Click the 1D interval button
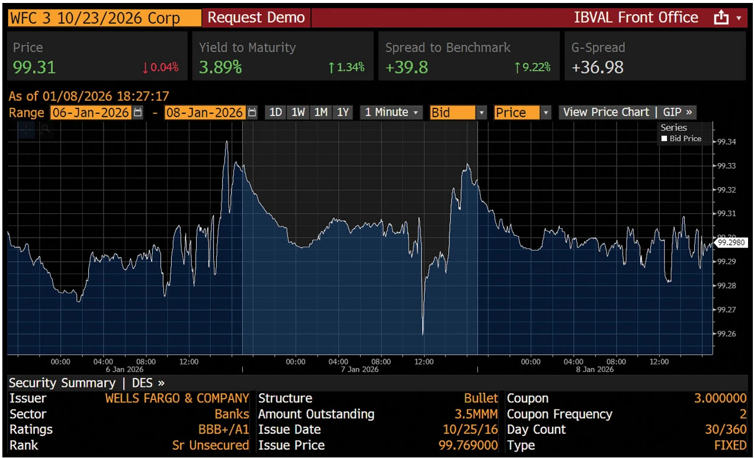This screenshot has width=754, height=458. click(275, 112)
